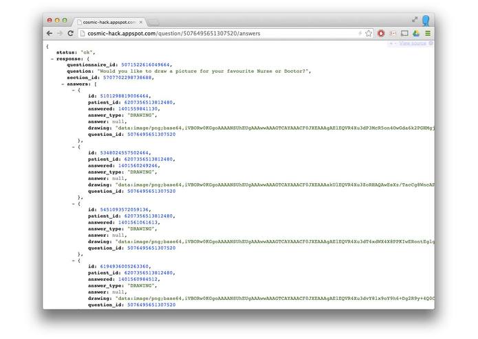Bookmark this page with the star icon
The height and width of the screenshot is (339, 478).
(x=369, y=34)
